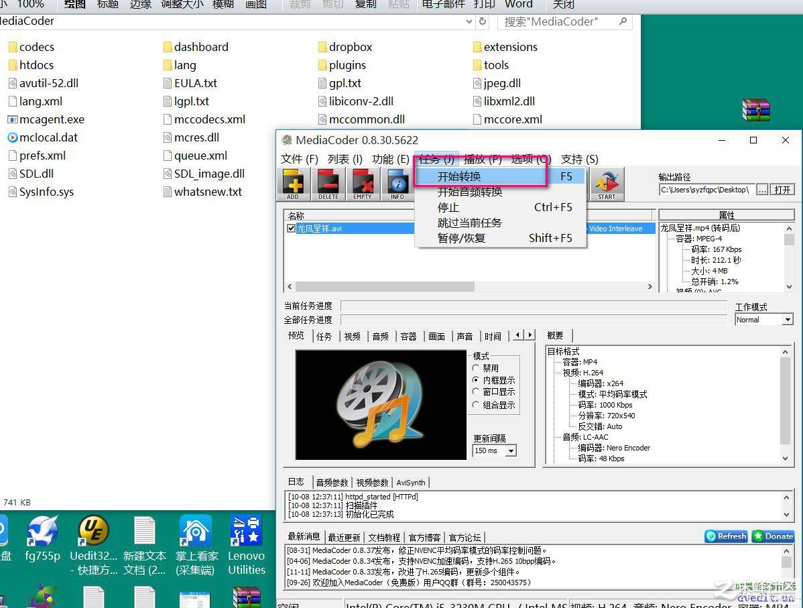Screen dimensions: 803x608
Task: Open the plugins folder in explorer
Action: point(342,65)
